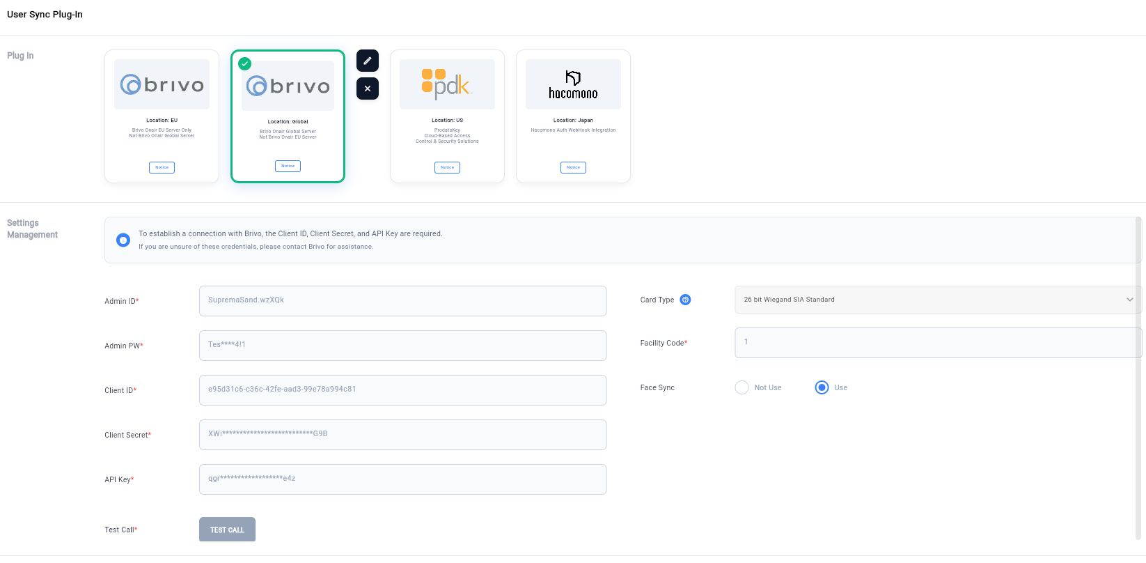The height and width of the screenshot is (563, 1146).
Task: Click 'Hacomono Auth WebHook Integration' description
Action: coord(573,130)
